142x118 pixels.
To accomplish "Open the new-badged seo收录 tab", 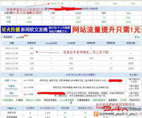I will click(x=20, y=37).
